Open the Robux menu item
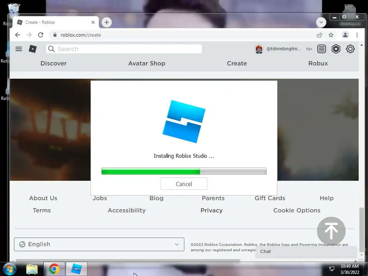The image size is (368, 276). [x=318, y=63]
